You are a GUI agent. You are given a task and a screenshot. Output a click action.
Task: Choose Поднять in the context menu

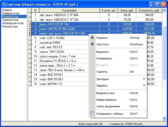point(118,38)
